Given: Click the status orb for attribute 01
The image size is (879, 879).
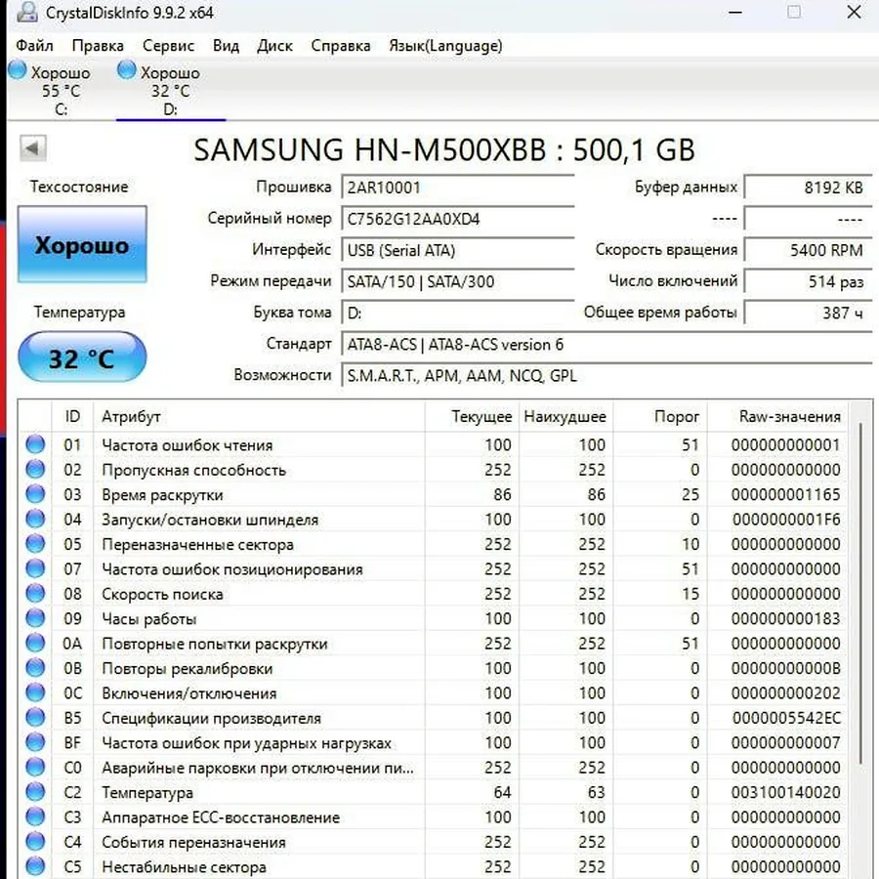Looking at the screenshot, I should coord(35,444).
